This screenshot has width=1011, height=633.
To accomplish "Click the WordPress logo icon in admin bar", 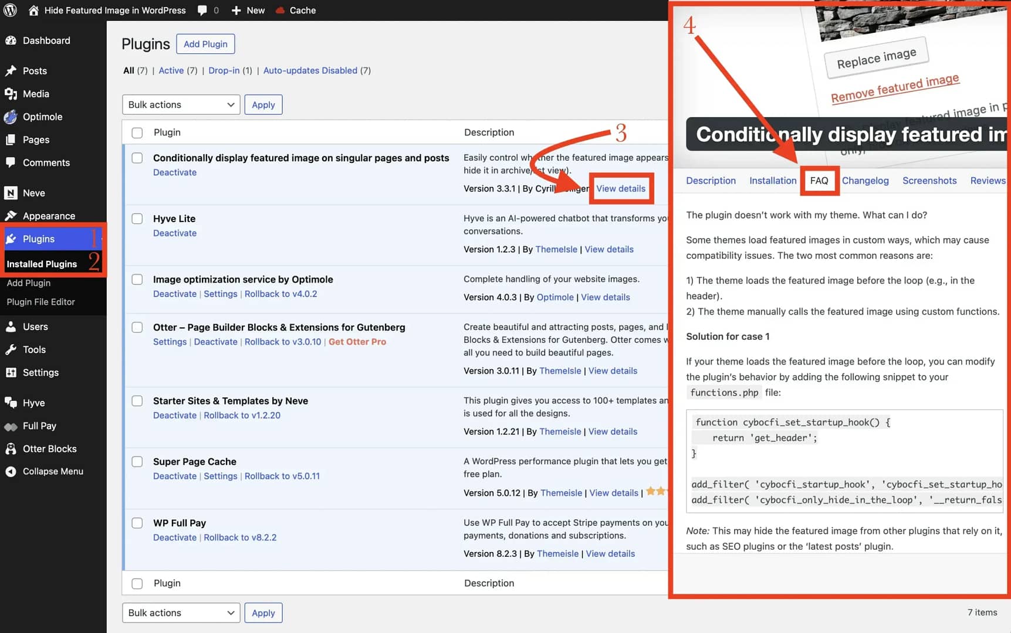I will pyautogui.click(x=10, y=10).
